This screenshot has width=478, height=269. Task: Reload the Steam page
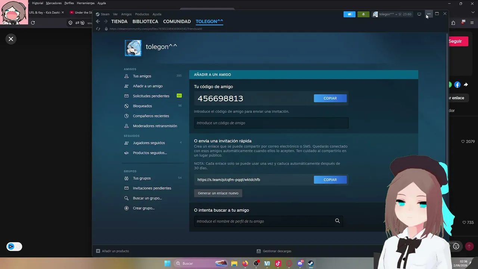coord(98,29)
